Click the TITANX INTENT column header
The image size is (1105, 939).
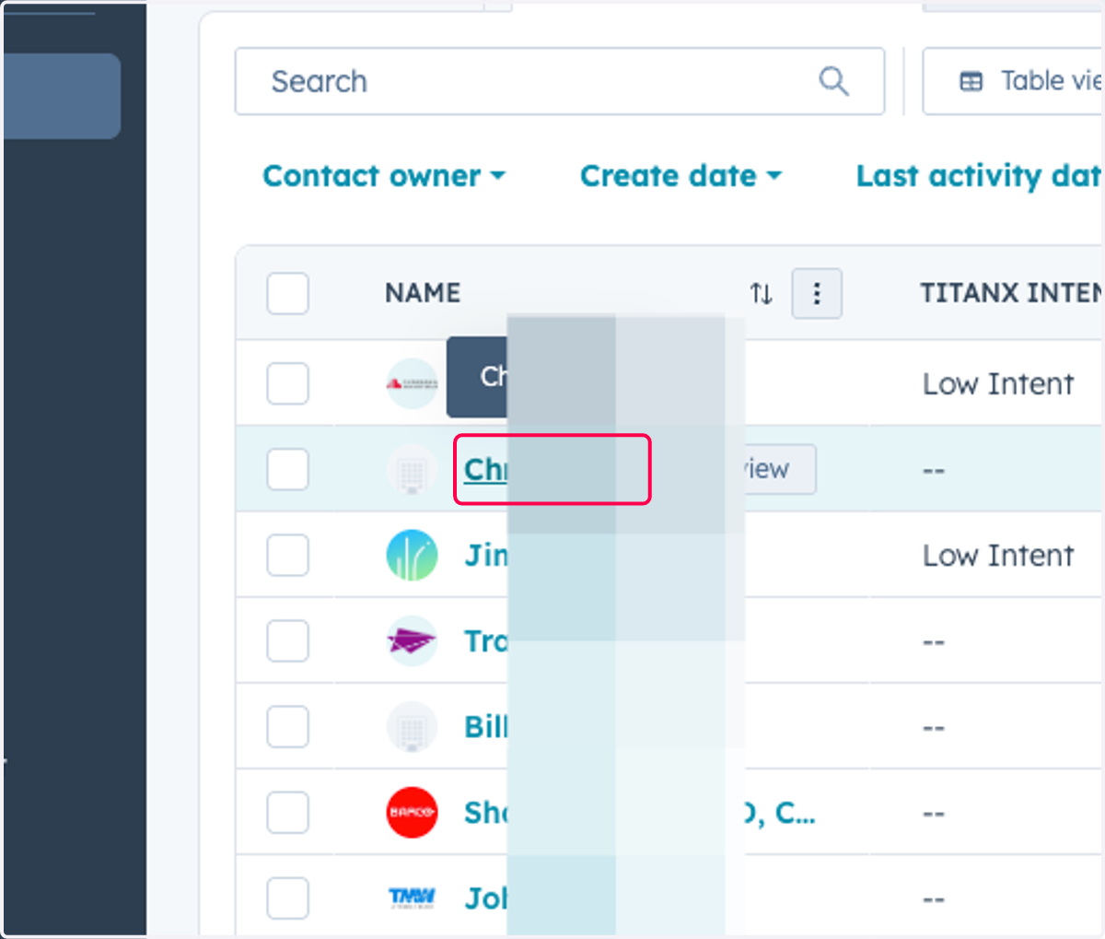pyautogui.click(x=1011, y=293)
